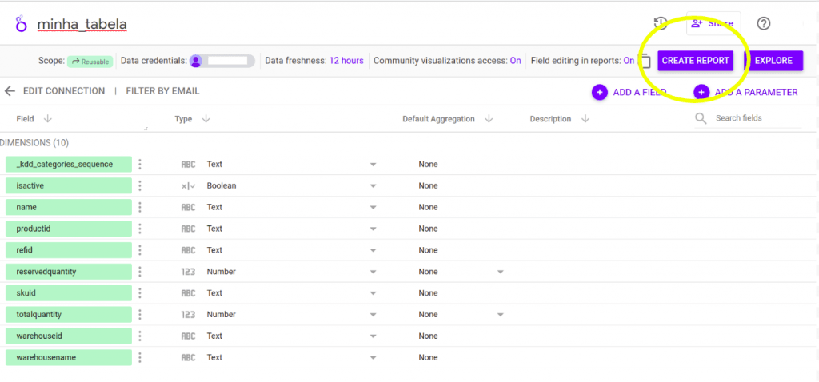The height and width of the screenshot is (382, 819).
Task: Open type dropdown for isactive Boolean
Action: [x=373, y=185]
